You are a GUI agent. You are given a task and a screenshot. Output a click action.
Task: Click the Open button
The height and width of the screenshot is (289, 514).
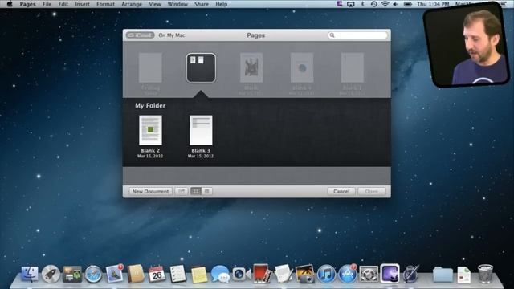pos(371,191)
